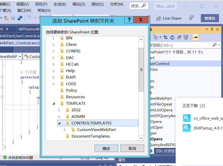The image size is (223, 166).
Task: Click the 取消 button in the dialog
Action: point(132,148)
